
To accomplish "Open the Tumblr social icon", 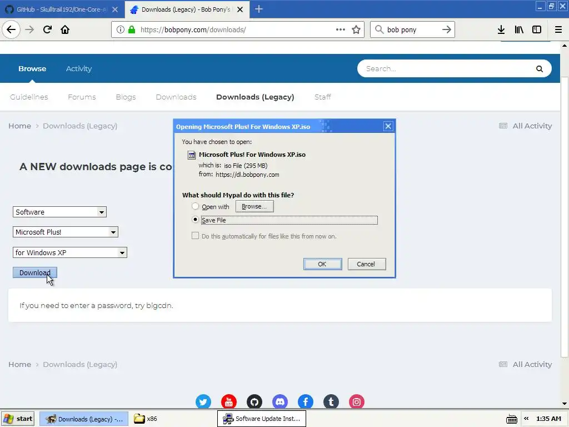I will [x=331, y=402].
